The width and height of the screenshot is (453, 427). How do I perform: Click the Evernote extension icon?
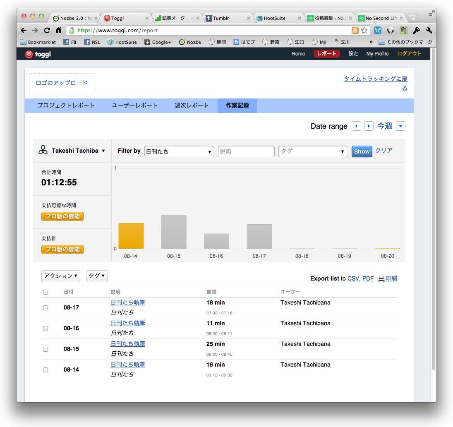coord(403,30)
